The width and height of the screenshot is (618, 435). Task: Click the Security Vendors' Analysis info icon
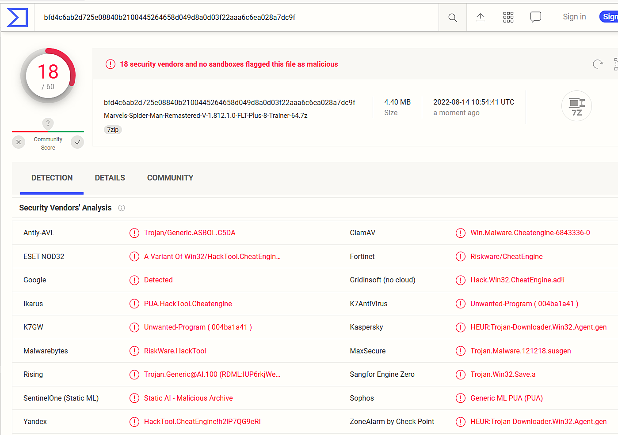click(122, 208)
